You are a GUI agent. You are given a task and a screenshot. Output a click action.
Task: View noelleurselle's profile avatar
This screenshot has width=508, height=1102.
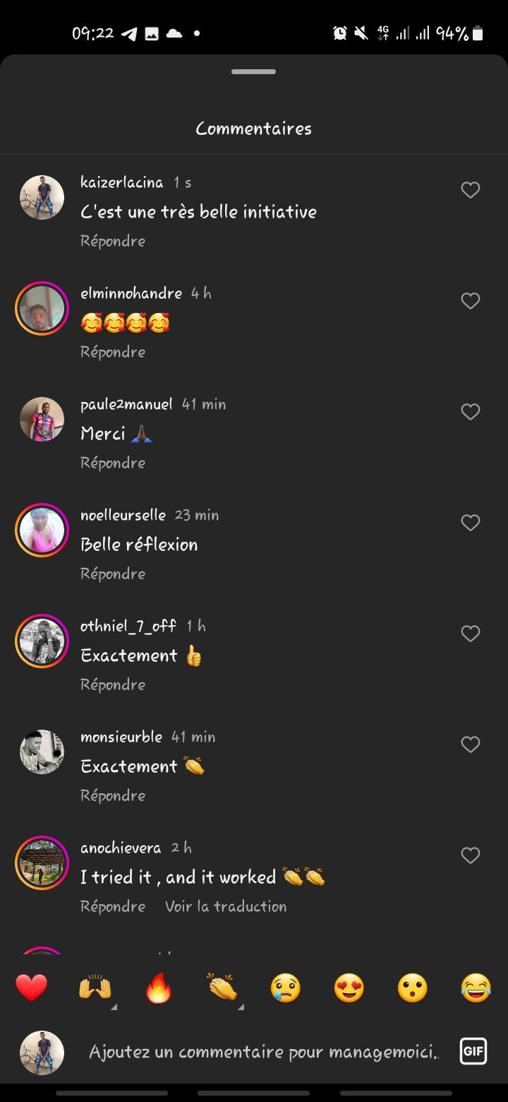coord(42,530)
